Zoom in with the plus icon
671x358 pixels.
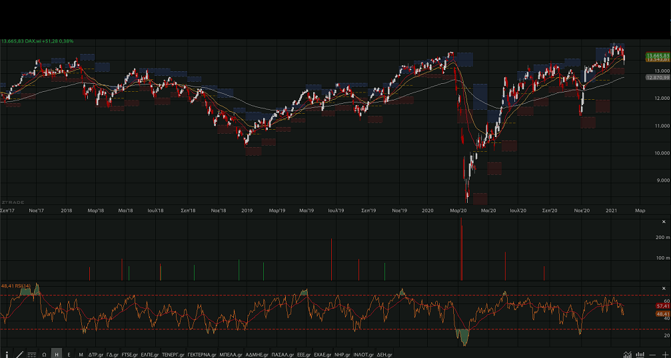664,355
